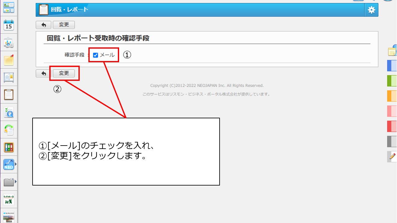Pick the gray sticky color swatch
This screenshot has width=397, height=223.
(x=392, y=141)
